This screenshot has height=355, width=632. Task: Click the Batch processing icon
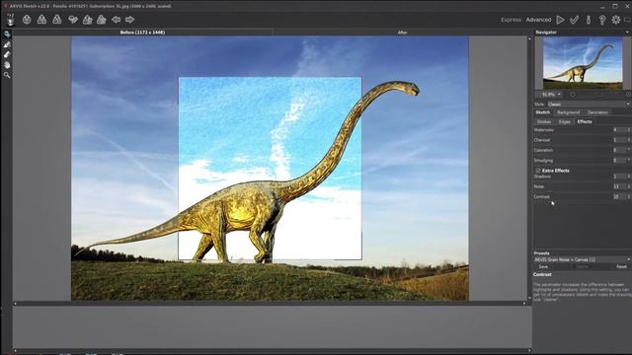click(73, 20)
